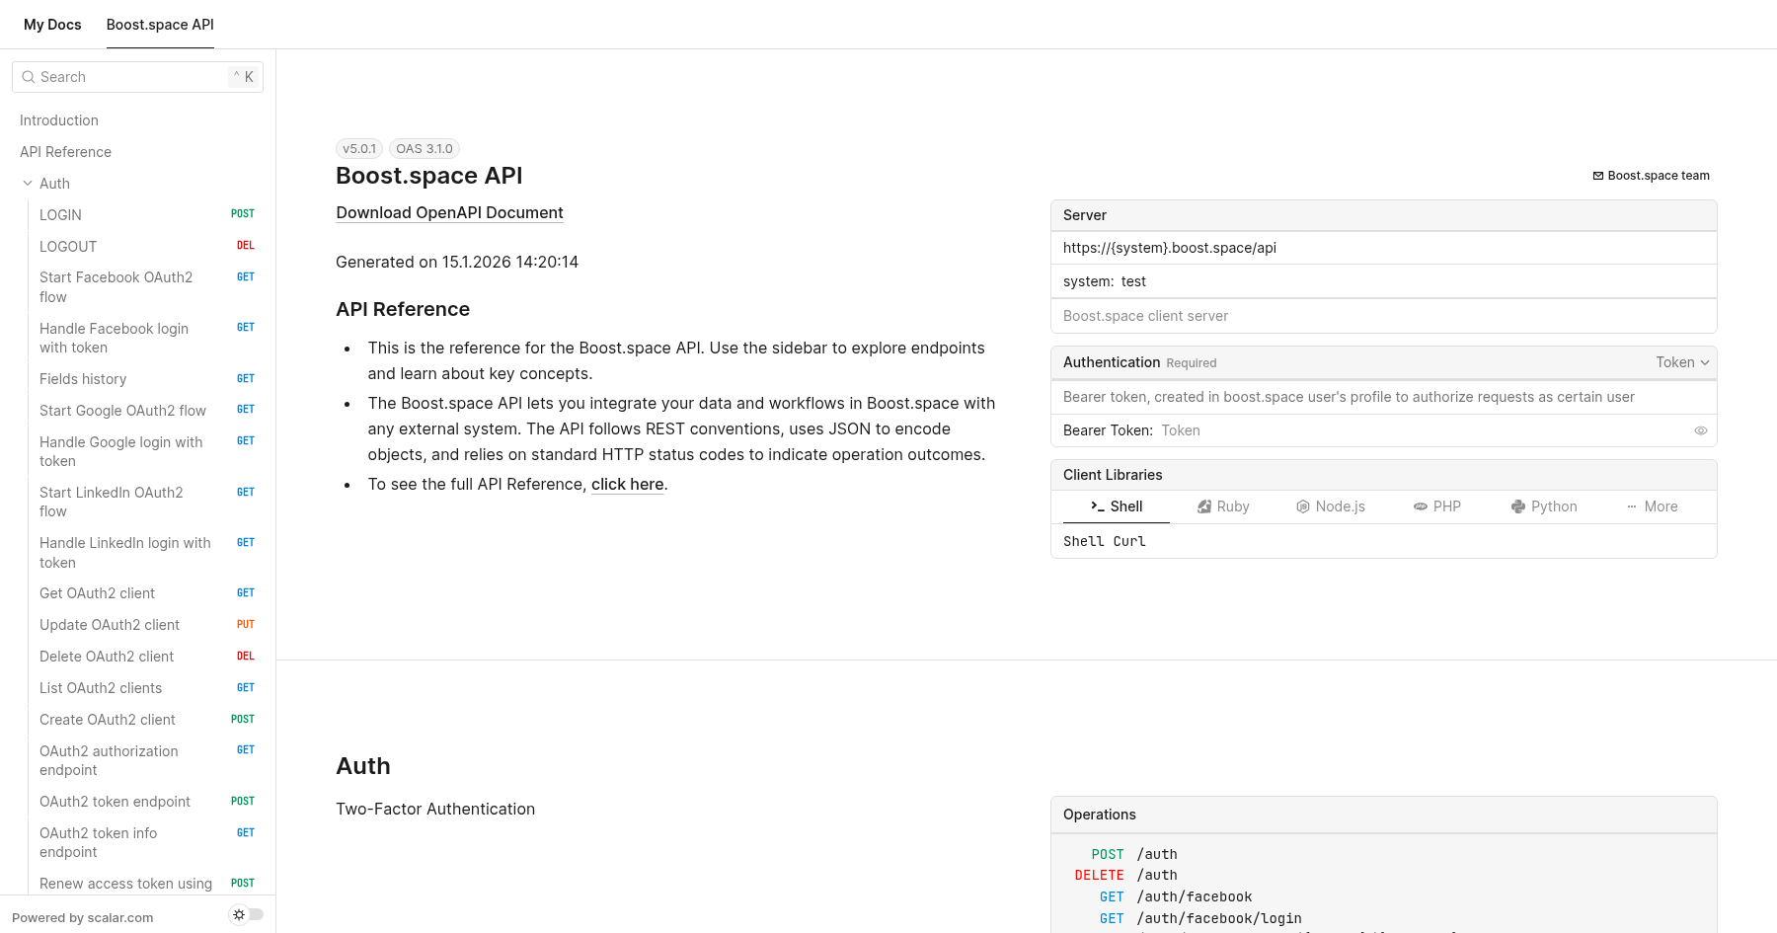Reveal Bearer Token with eye icon
The width and height of the screenshot is (1777, 933).
1701,430
